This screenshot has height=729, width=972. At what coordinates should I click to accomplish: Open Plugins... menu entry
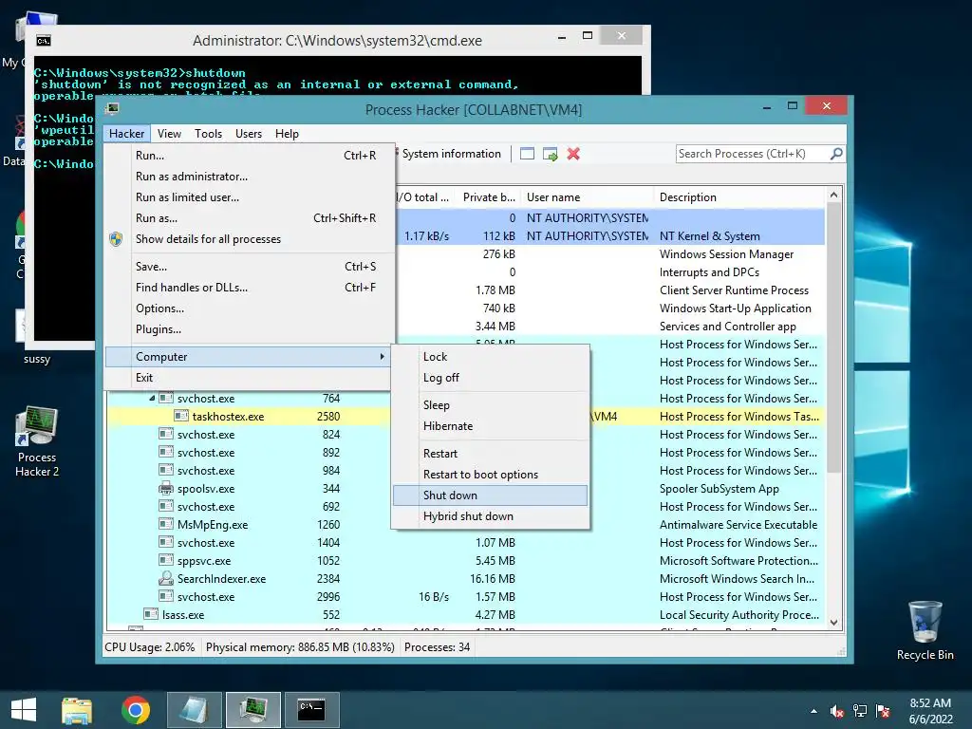[x=250, y=329]
